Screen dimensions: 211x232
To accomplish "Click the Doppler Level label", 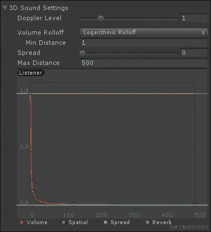I will point(39,18).
